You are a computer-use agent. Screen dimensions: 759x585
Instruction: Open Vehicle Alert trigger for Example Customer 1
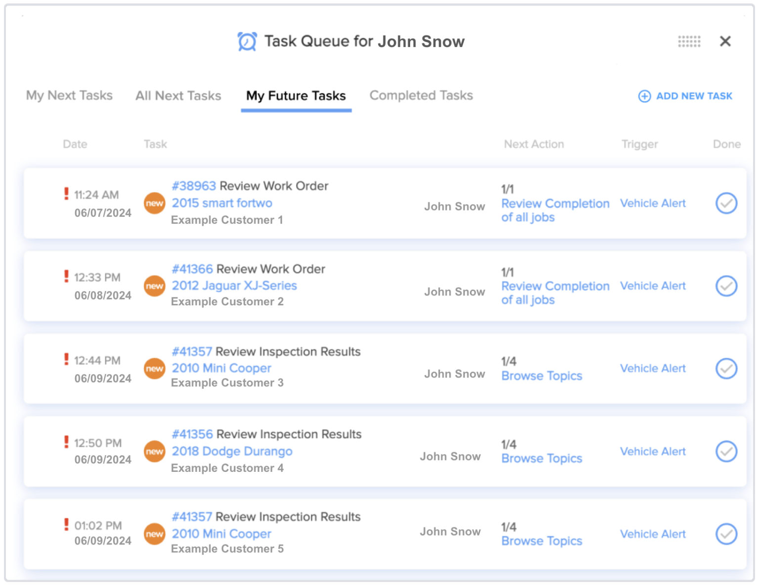(x=653, y=203)
